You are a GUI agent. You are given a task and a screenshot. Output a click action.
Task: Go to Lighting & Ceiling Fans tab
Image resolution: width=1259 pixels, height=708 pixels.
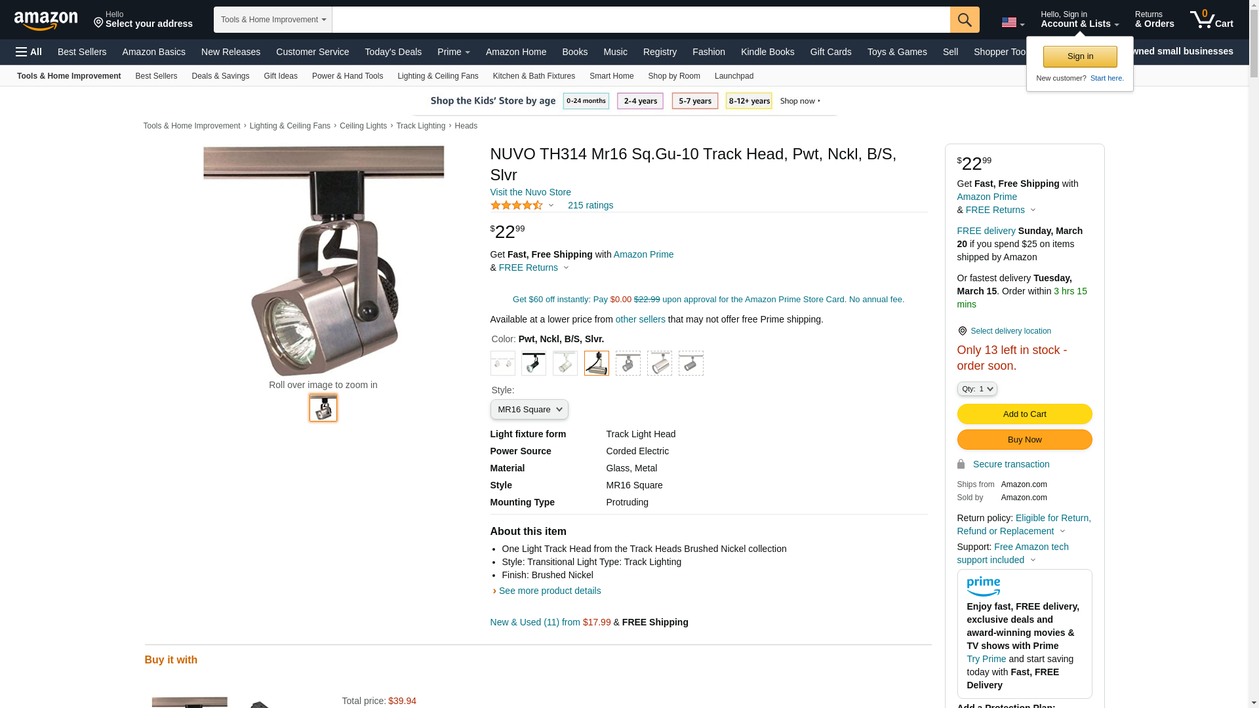438,76
